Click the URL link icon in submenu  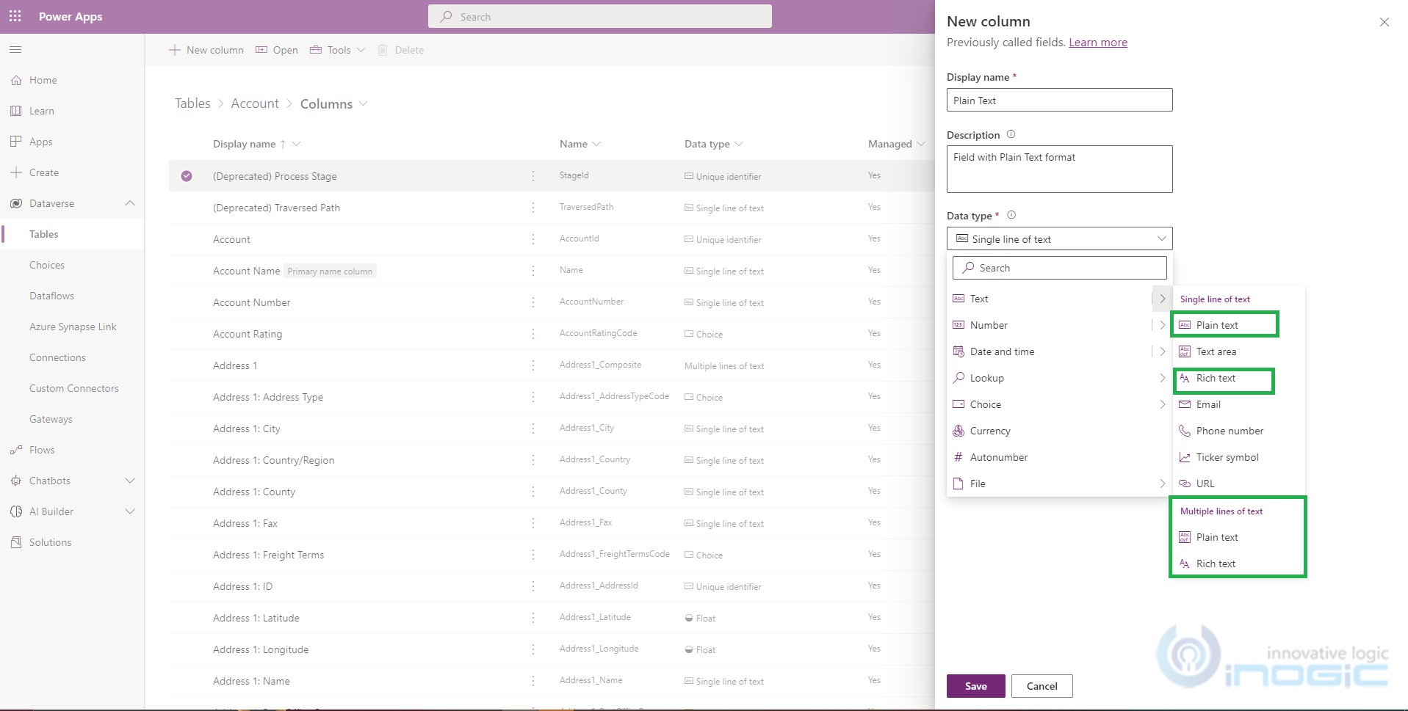click(x=1185, y=484)
